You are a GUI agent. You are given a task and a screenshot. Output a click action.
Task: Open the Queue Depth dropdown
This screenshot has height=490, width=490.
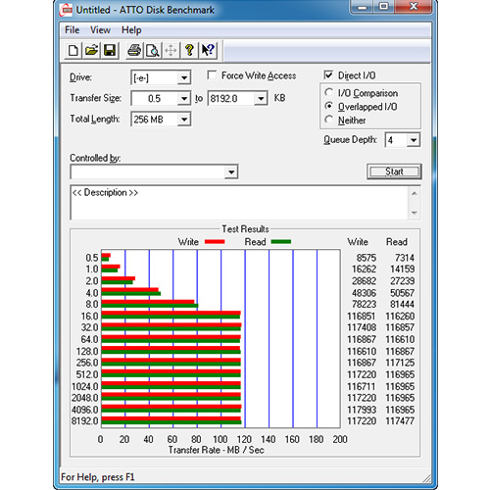coord(414,140)
